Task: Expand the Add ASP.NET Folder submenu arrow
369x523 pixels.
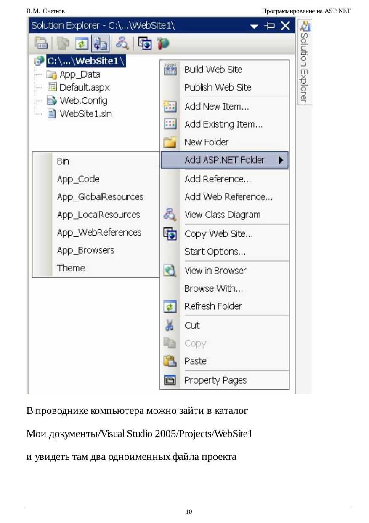Action: [x=281, y=160]
